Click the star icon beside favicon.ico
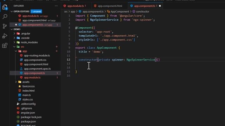This screenshot has width=225, height=126. pos(20,86)
